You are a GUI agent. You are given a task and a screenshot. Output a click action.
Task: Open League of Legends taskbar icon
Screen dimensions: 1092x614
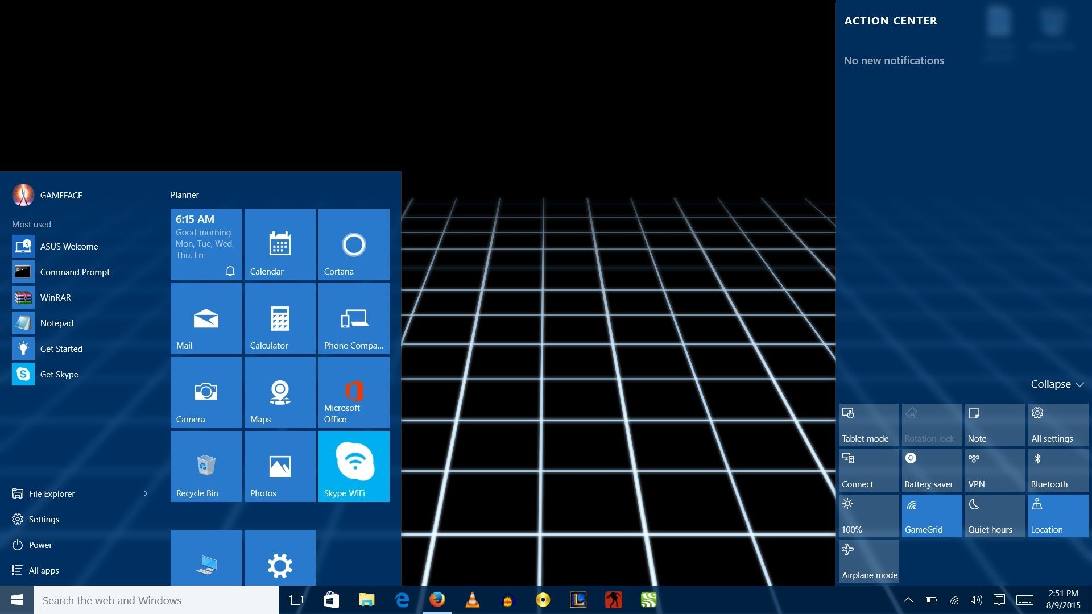click(x=578, y=600)
